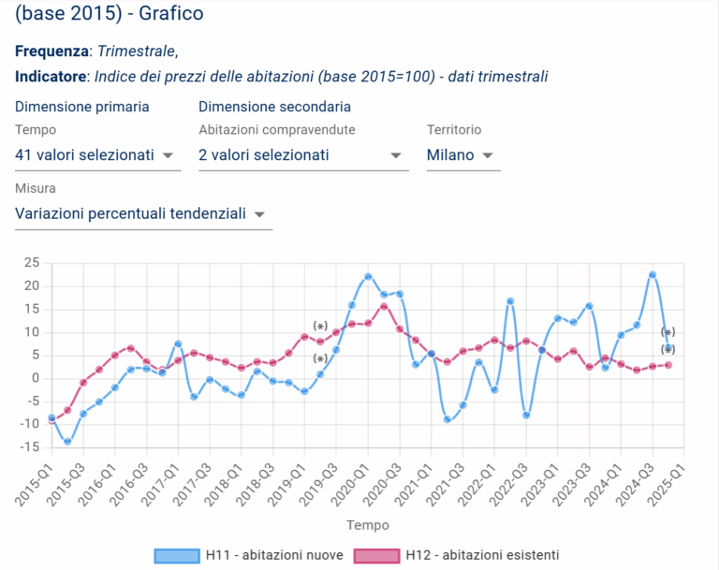
Task: Click last pink data point at chart's right end
Action: [x=668, y=365]
